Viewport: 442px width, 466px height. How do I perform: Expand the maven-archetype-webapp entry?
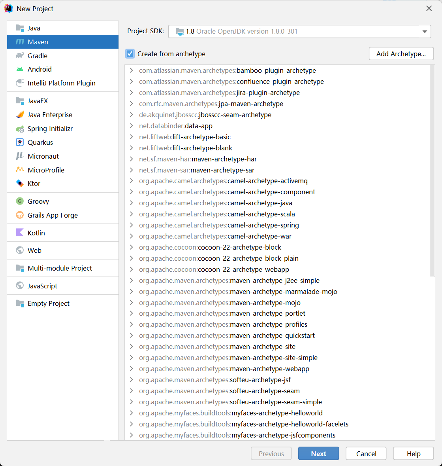coord(132,369)
